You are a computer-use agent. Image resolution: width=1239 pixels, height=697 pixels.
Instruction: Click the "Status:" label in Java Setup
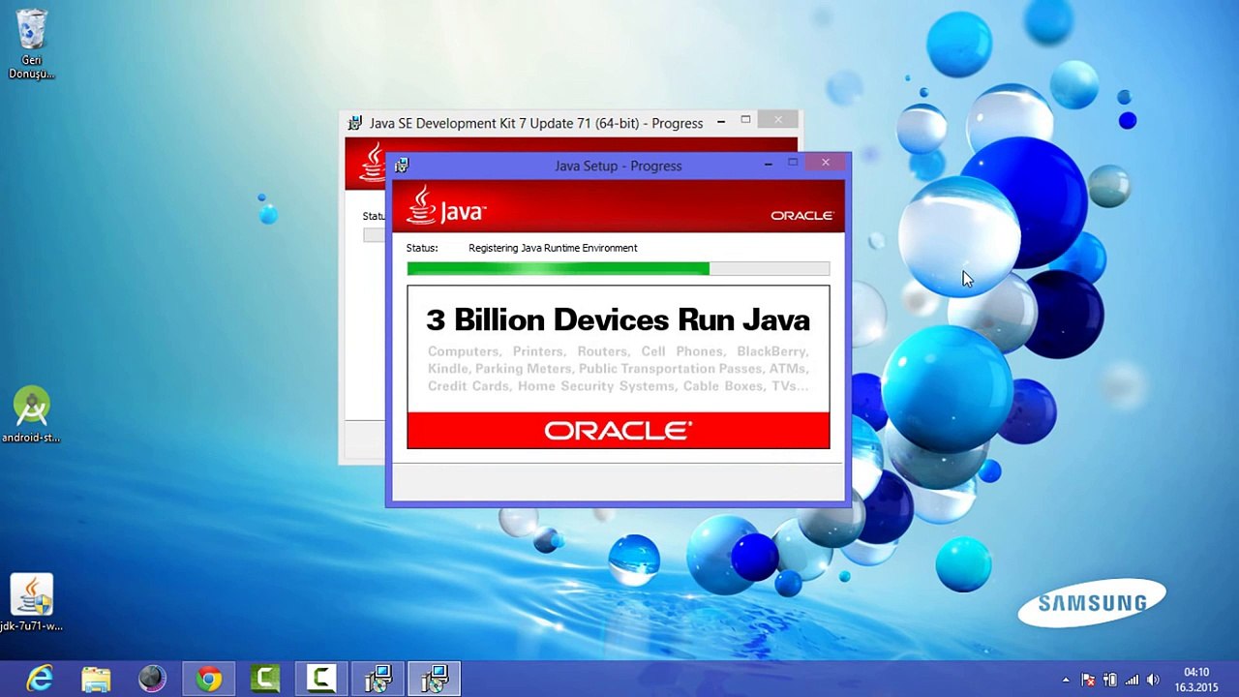(422, 248)
